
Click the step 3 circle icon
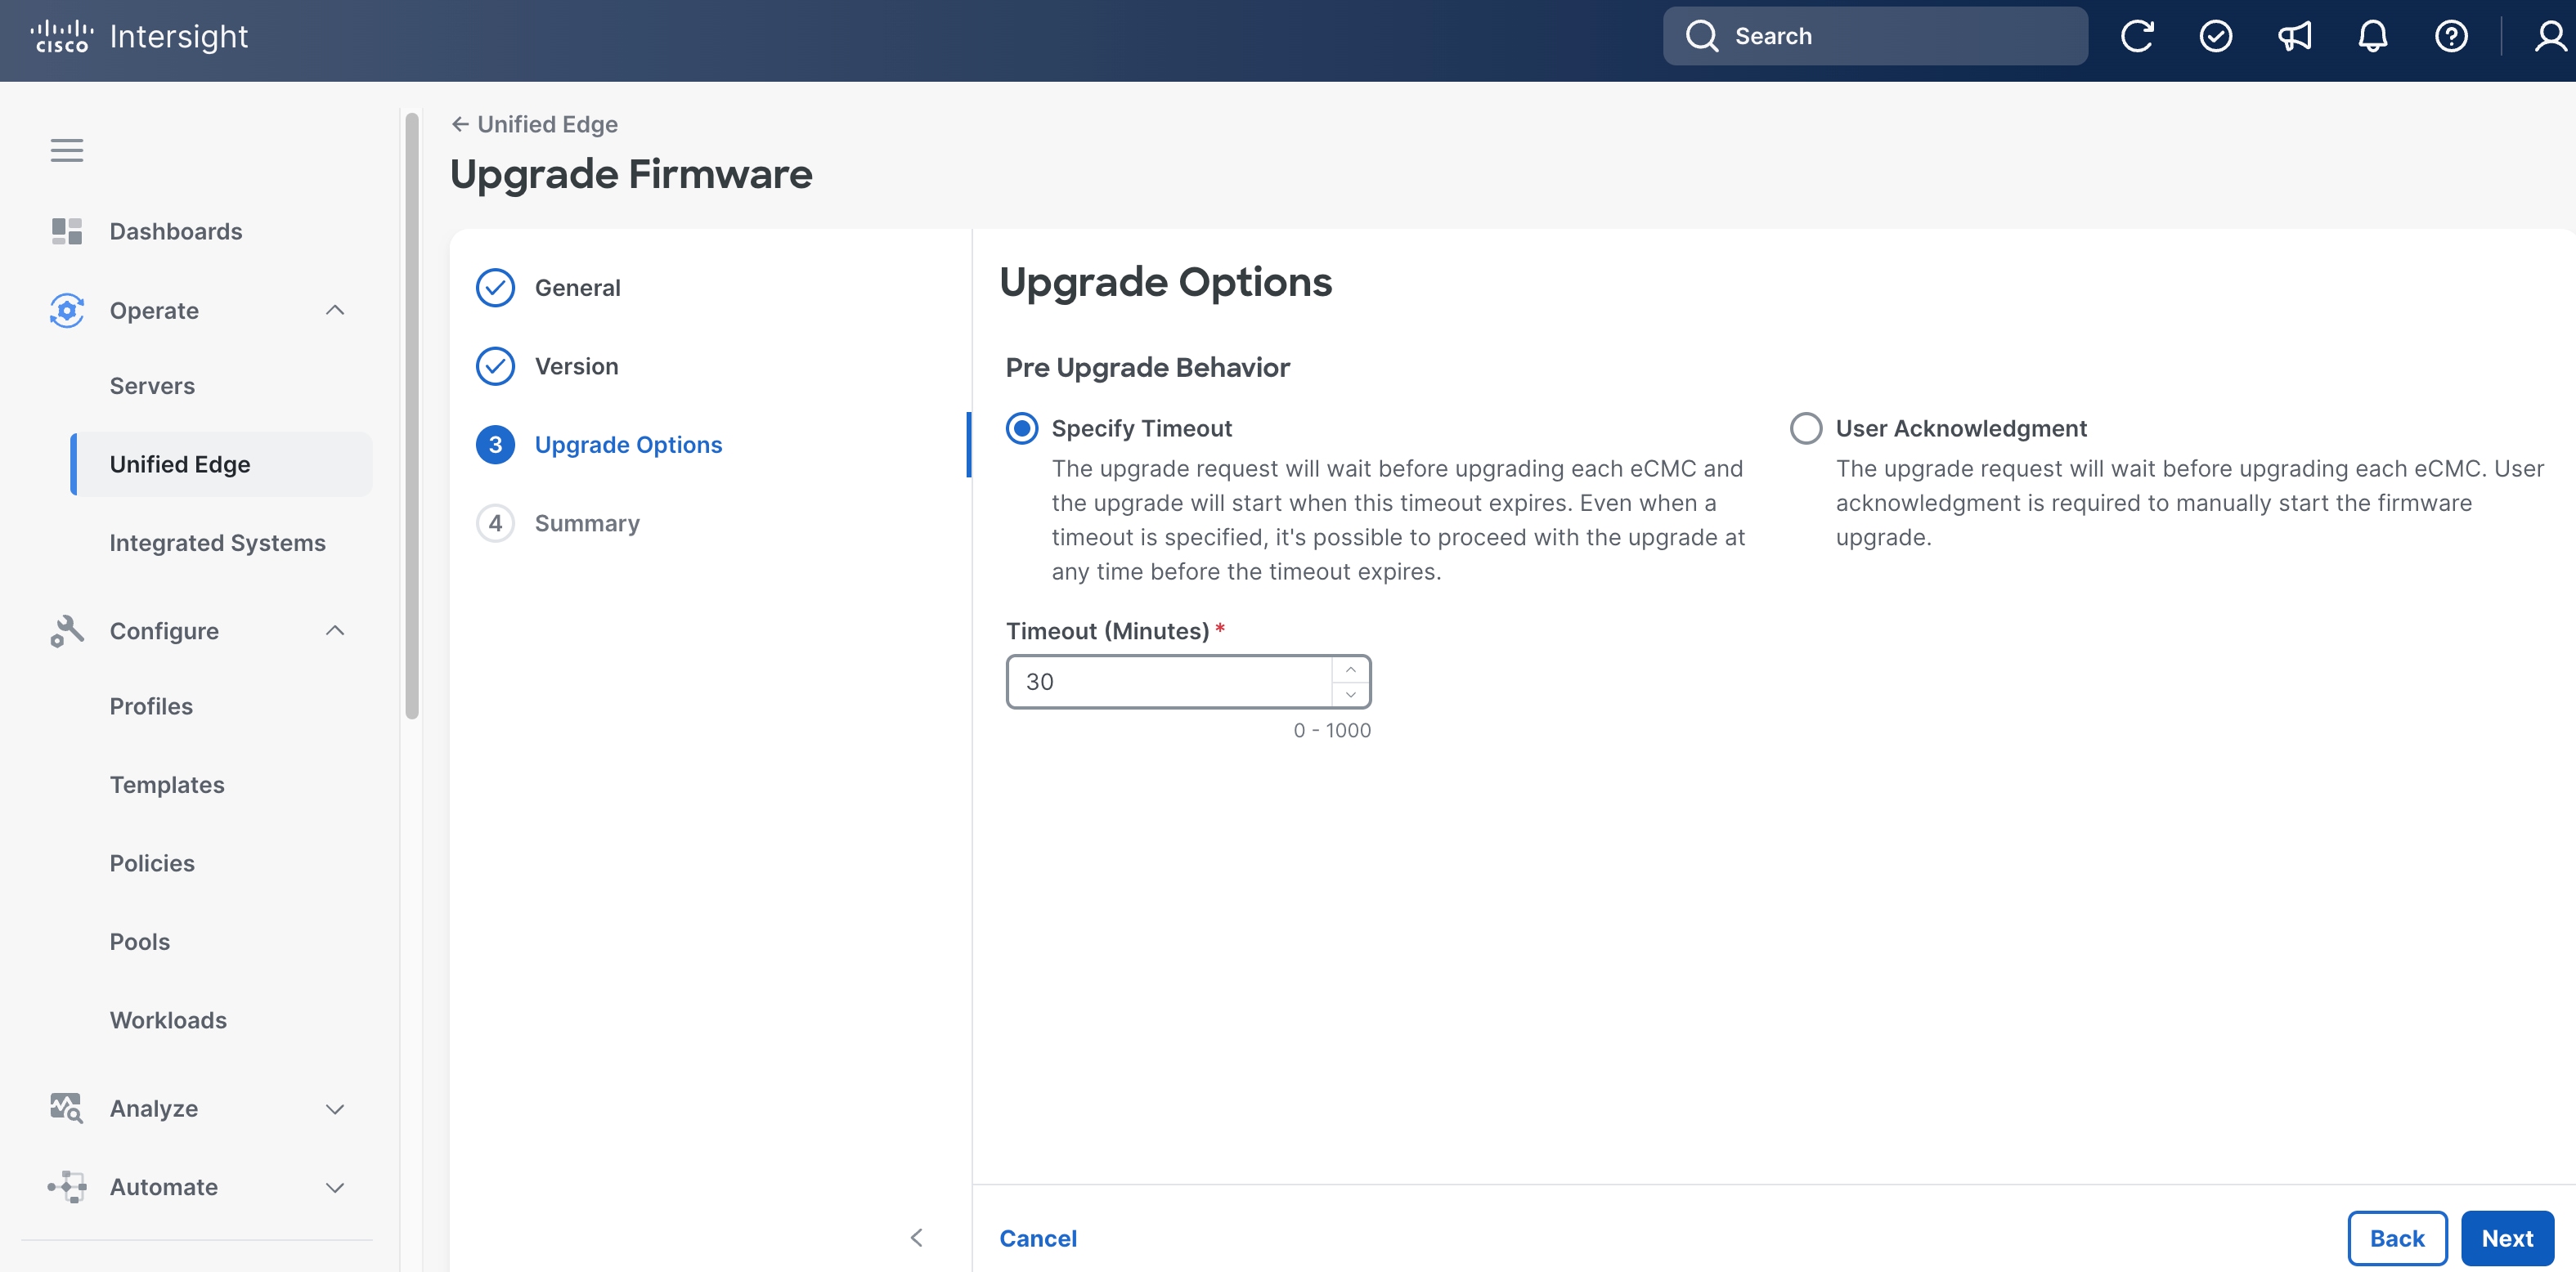[x=495, y=445]
